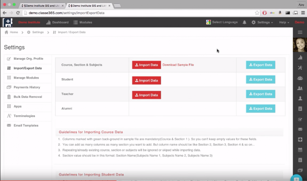Click the Ajay Chrome profile button

point(301,5)
